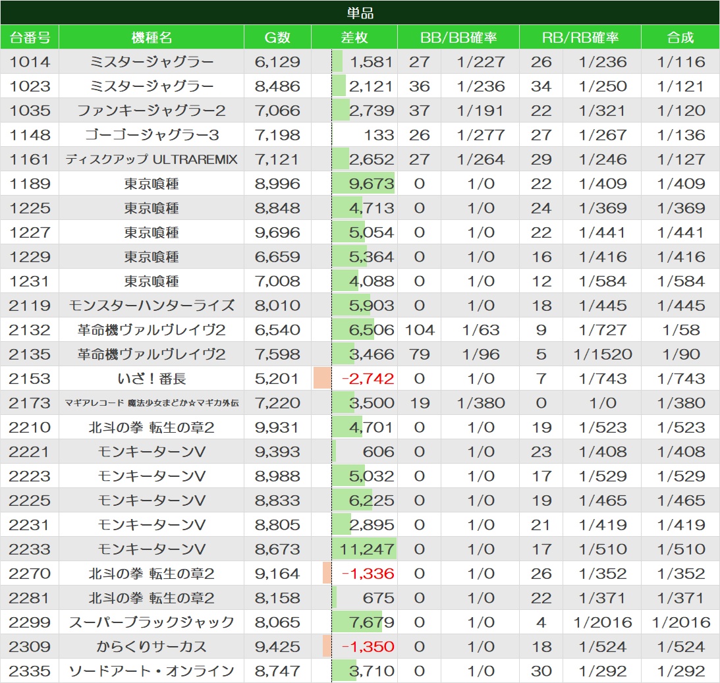The height and width of the screenshot is (683, 720).
Task: Click からくりサーカス machine name
Action: click(x=152, y=646)
